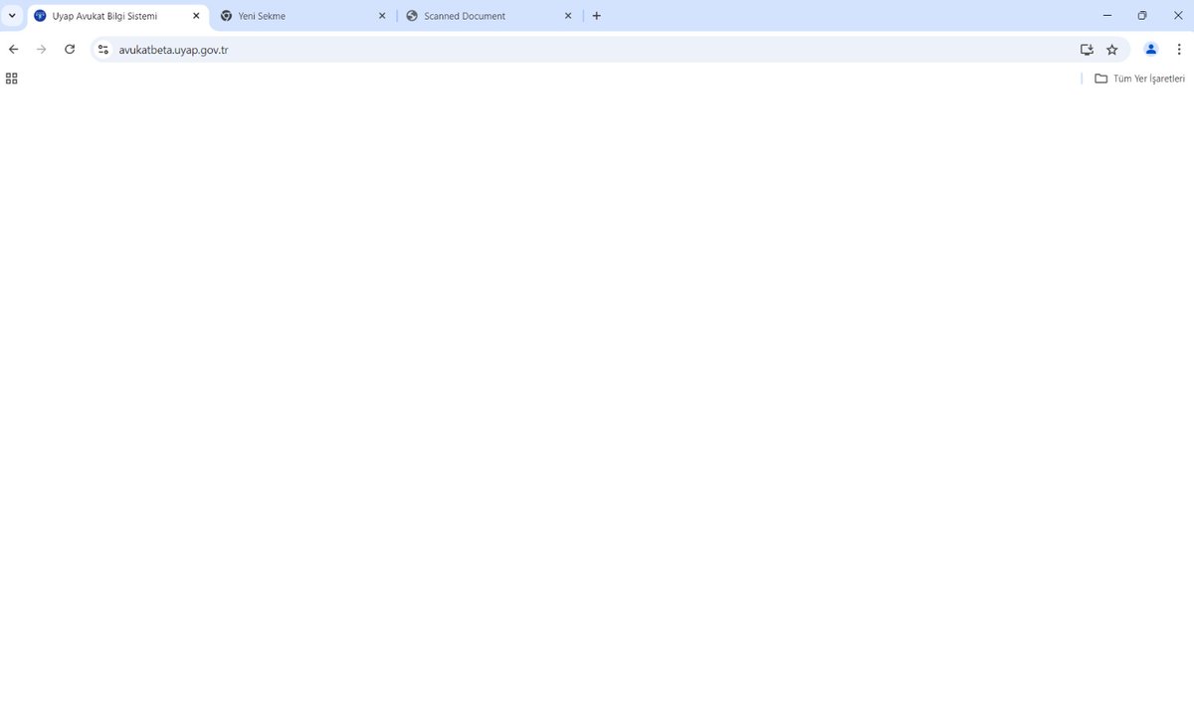Open the tab search dropdown arrow
Screen dimensions: 1194x702
click(x=12, y=16)
